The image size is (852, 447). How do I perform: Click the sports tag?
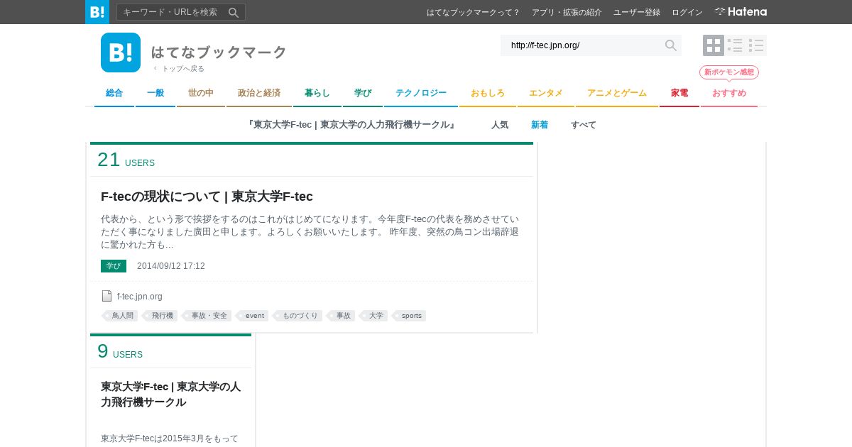(x=410, y=316)
